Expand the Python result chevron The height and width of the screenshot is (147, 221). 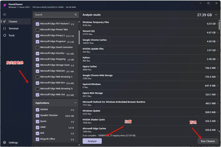(217, 59)
